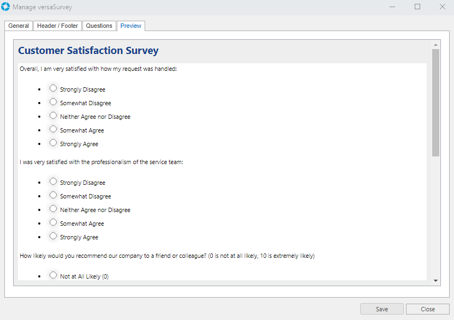This screenshot has height=320, width=454.
Task: Choose Strongly Agree for professionalism question
Action: 53,236
